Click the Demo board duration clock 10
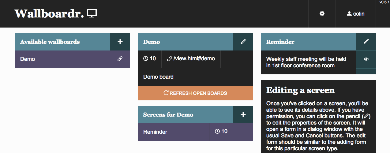This screenshot has width=390, height=153. (149, 58)
